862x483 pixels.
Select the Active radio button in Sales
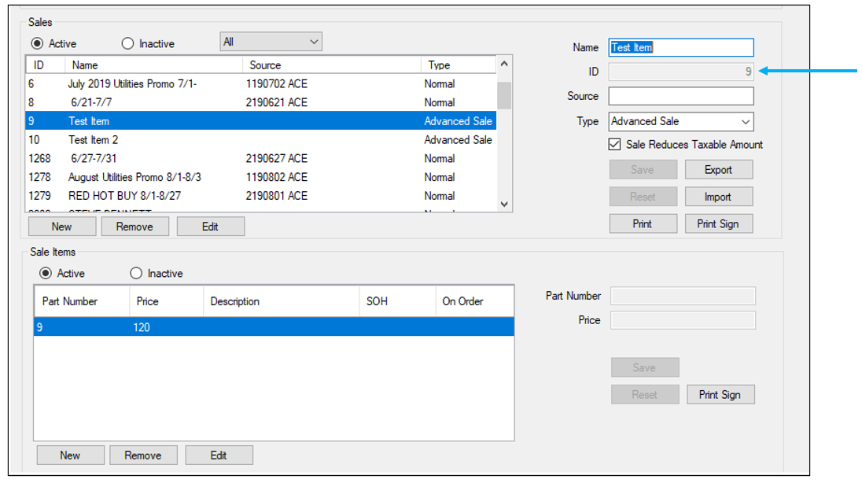37,44
